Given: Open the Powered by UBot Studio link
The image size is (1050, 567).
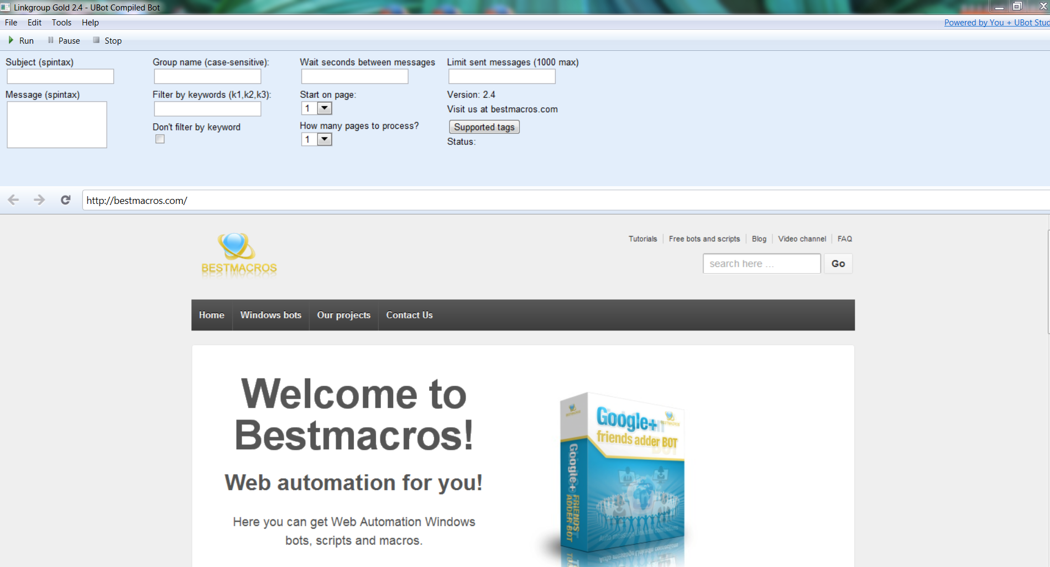Looking at the screenshot, I should [996, 23].
